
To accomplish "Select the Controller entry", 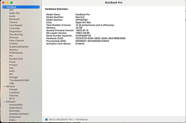I will pyautogui.click(x=15, y=28).
